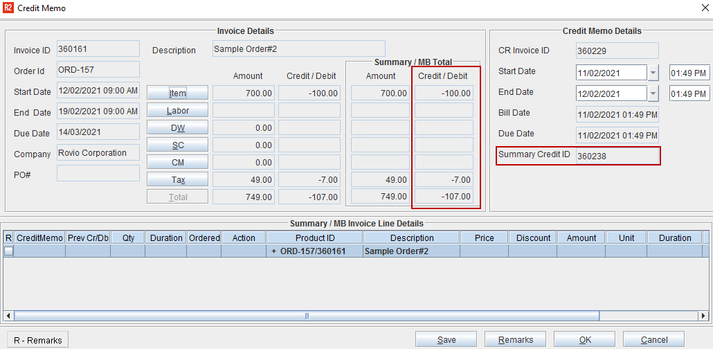713x349 pixels.
Task: Click the R2 application icon in title bar
Action: pos(8,8)
